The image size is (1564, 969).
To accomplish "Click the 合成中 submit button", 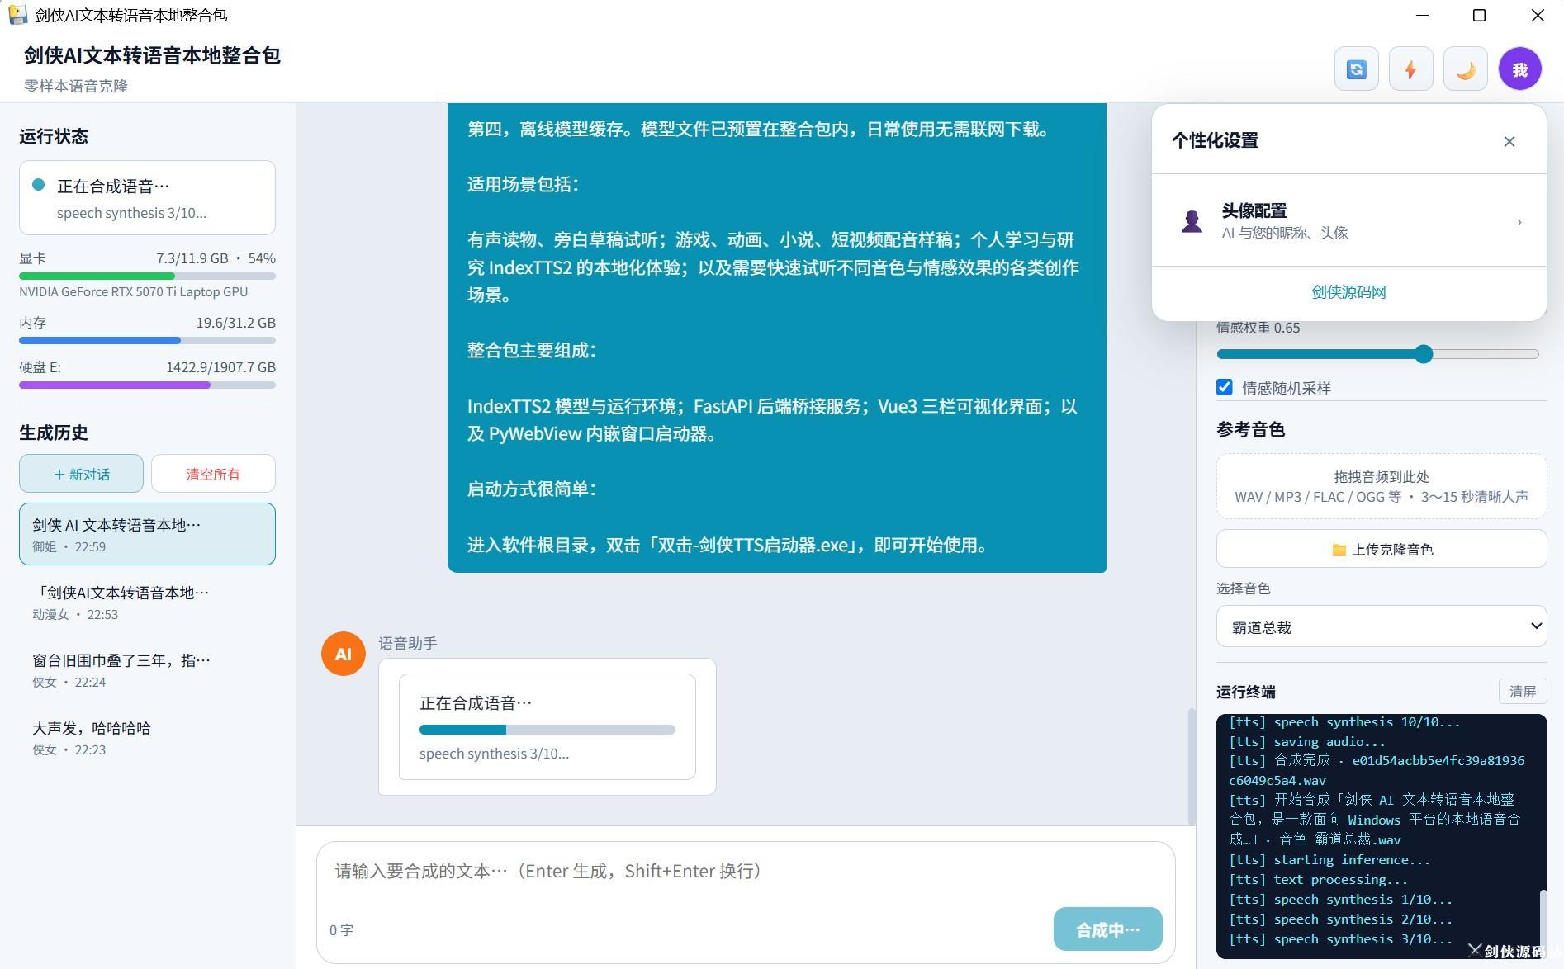I will [1107, 929].
